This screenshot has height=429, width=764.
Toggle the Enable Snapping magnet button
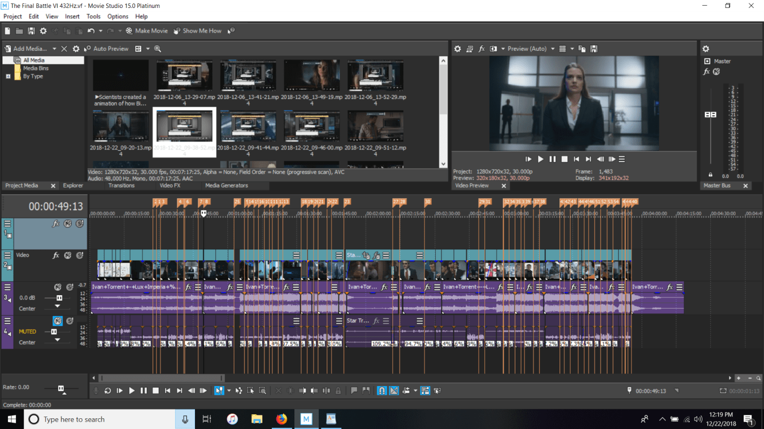382,391
